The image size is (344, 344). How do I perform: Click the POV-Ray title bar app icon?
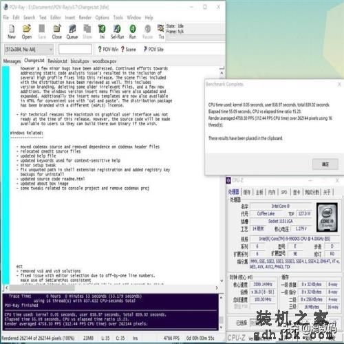pos(6,7)
